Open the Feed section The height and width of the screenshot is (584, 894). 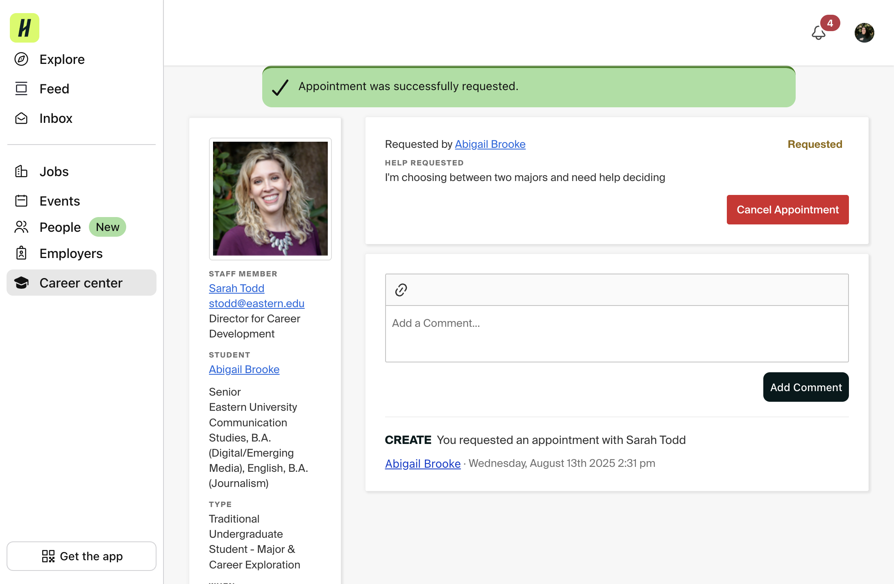(x=54, y=89)
